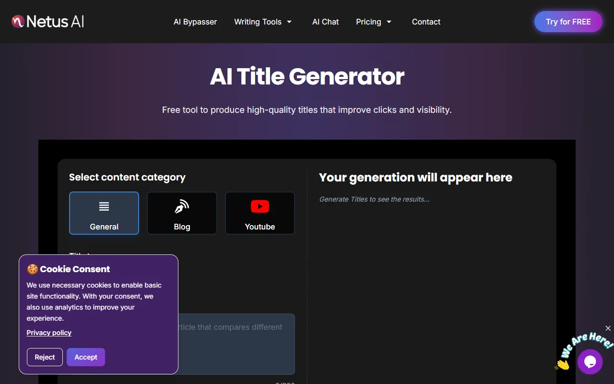Select the Youtube category card
The width and height of the screenshot is (614, 384).
click(260, 213)
